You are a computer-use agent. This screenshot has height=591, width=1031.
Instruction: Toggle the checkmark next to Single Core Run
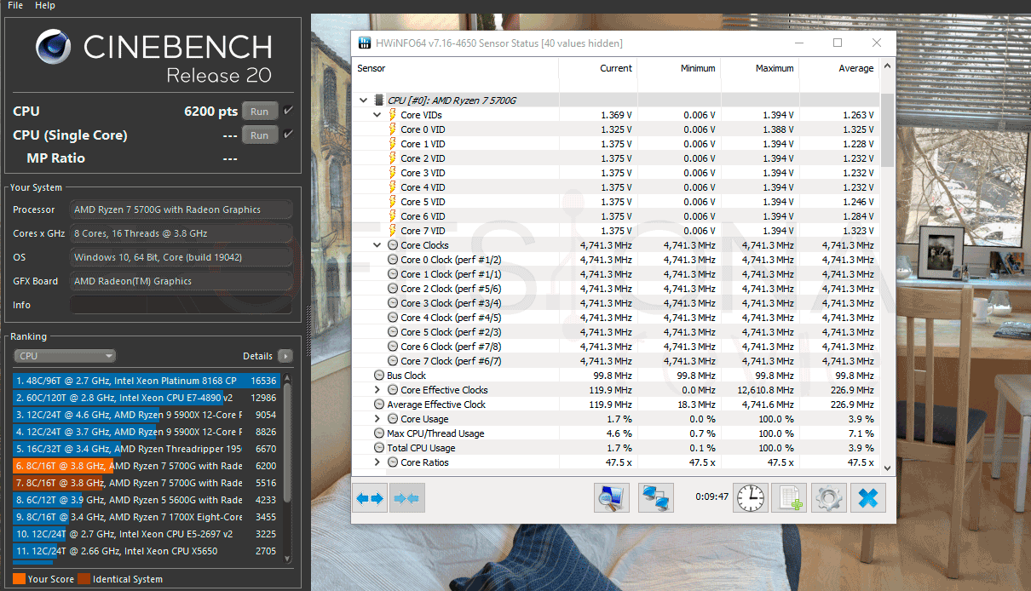pyautogui.click(x=288, y=135)
